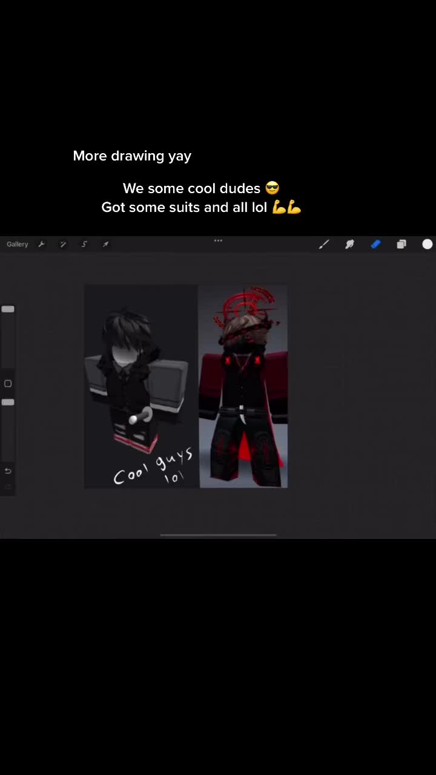Open the Gallery in Procreate

pos(18,244)
